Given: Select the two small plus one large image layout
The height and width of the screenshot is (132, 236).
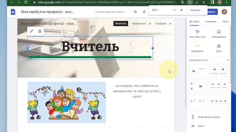Looking at the screenshot, I should [198, 86].
